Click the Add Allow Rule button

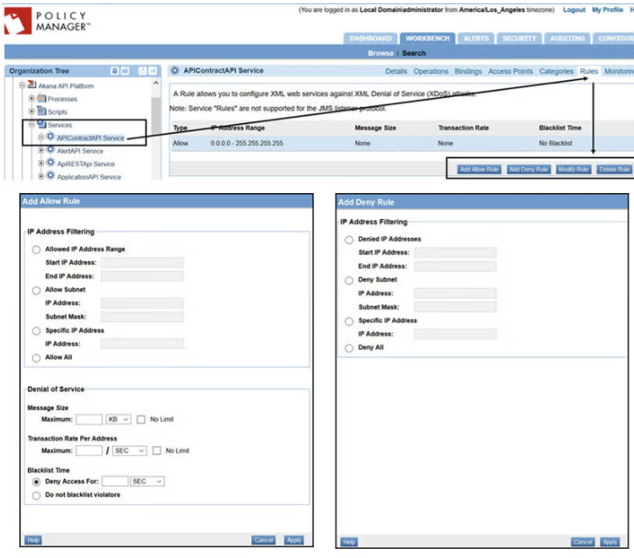[x=479, y=169]
